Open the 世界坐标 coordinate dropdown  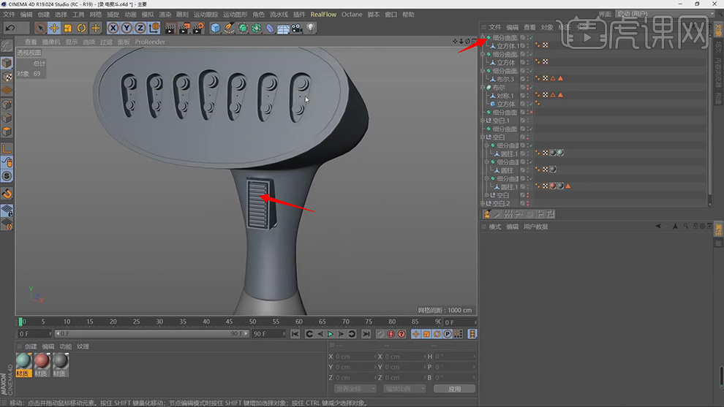[354, 389]
